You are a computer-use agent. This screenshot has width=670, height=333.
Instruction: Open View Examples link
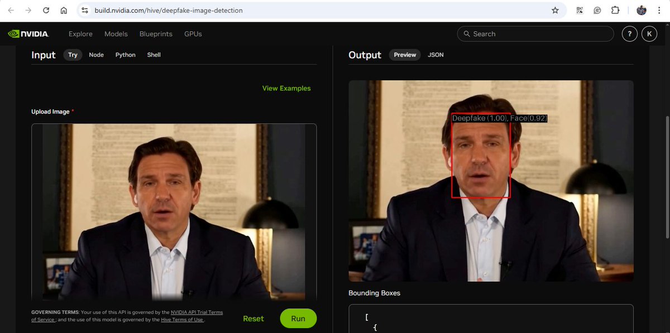pos(286,88)
